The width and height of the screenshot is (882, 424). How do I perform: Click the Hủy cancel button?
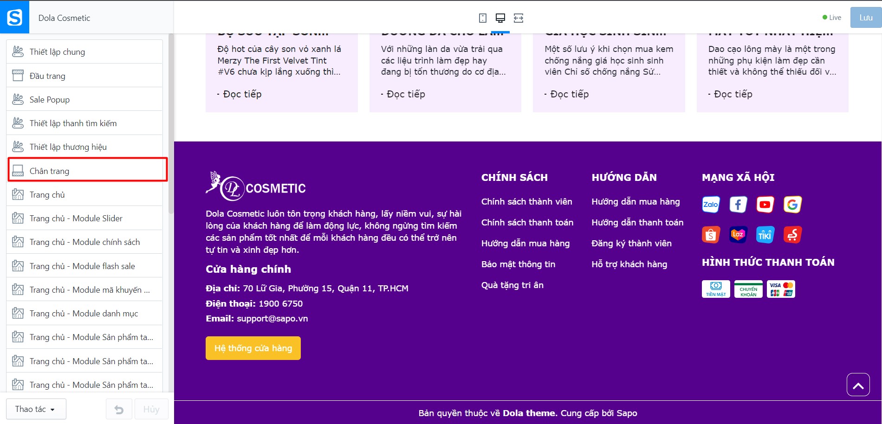pyautogui.click(x=151, y=409)
